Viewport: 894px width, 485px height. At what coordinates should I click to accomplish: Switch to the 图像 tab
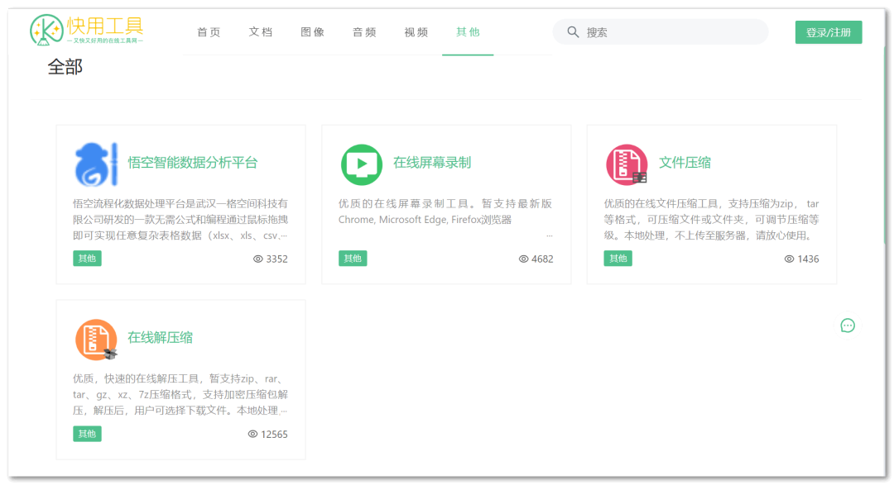[312, 31]
